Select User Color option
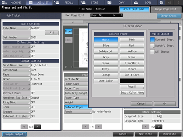The width and height of the screenshot is (183, 137). 106,81
